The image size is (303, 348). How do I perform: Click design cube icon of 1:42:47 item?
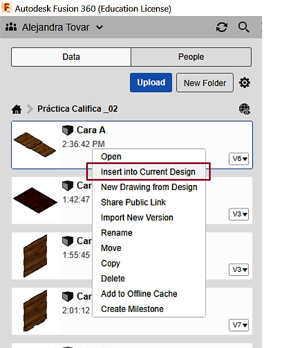click(67, 186)
